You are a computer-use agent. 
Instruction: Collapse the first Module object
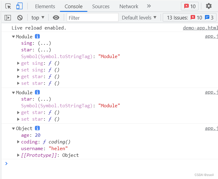(13, 37)
